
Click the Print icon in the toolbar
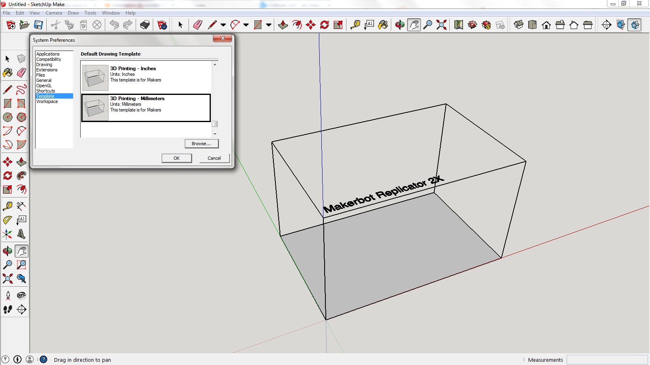(145, 25)
